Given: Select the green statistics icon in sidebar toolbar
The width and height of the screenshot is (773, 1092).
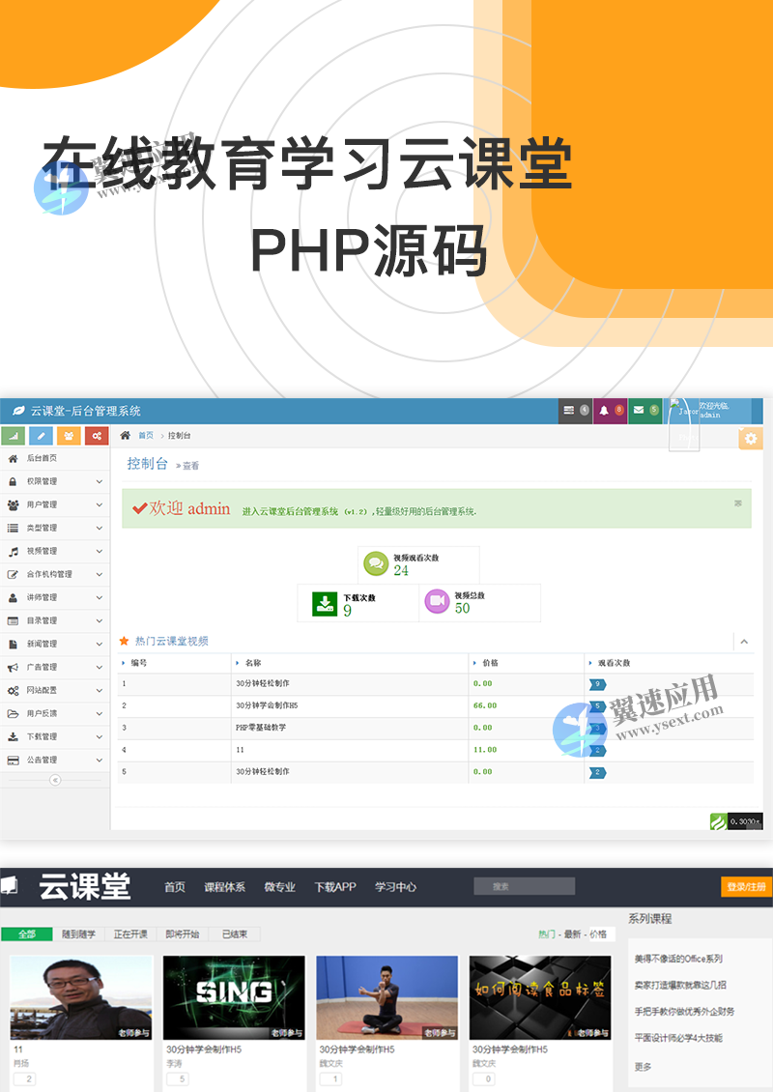Looking at the screenshot, I should click(14, 436).
